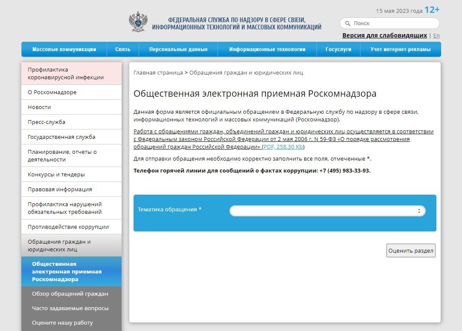Click the dropdown arrows of Тематика обращения
Viewport: 462px width, 331px height.
click(x=418, y=211)
